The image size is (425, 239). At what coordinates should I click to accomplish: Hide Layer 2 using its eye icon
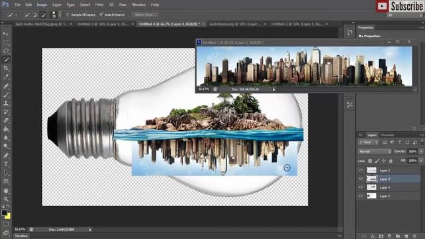click(x=361, y=170)
